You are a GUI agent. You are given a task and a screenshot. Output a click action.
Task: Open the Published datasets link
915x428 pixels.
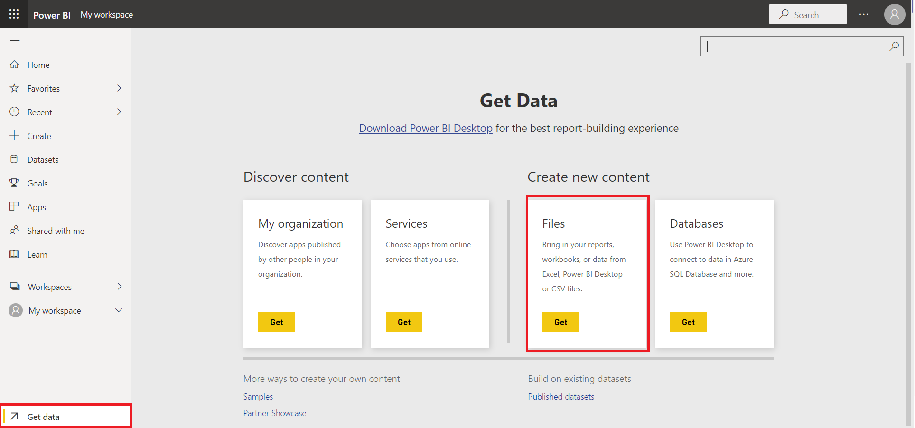[x=561, y=396]
